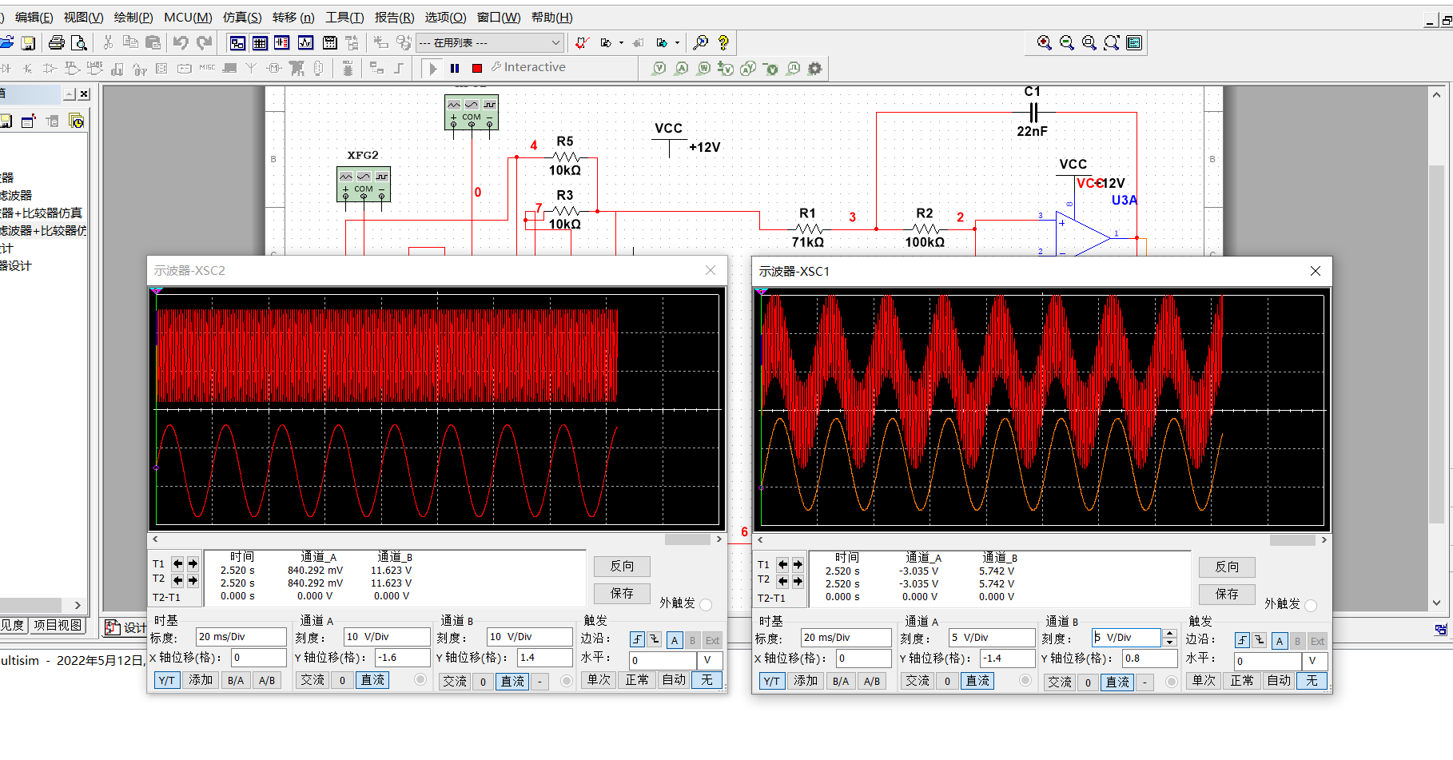Viewport: 1453px width, 760px height.
Task: Place a MISC component from the toolbar
Action: (x=207, y=69)
